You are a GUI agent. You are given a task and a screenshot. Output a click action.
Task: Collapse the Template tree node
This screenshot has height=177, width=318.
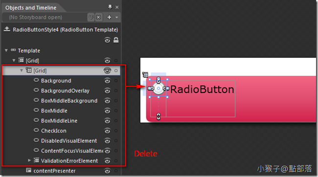pos(6,50)
